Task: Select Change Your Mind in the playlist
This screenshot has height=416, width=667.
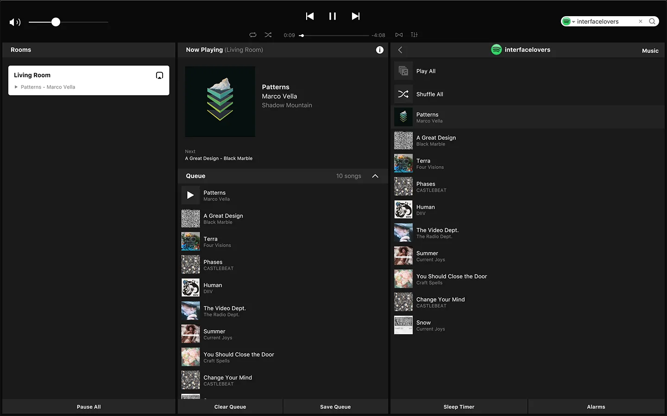Action: coord(528,302)
